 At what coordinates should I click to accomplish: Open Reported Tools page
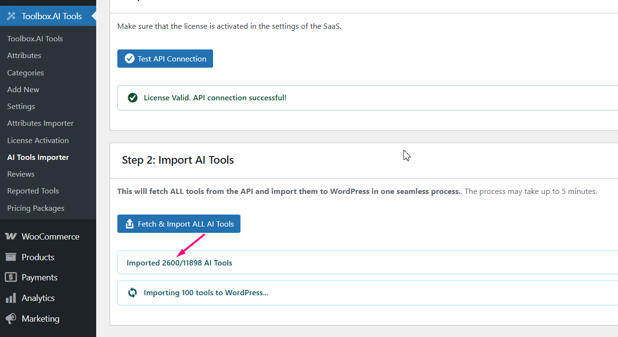[x=33, y=191]
